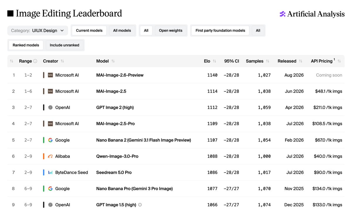Click the Microsoft AI logo in the MAI-Image-2.6-Preview row
Screen dimensions: 352x220
[x=50, y=75]
